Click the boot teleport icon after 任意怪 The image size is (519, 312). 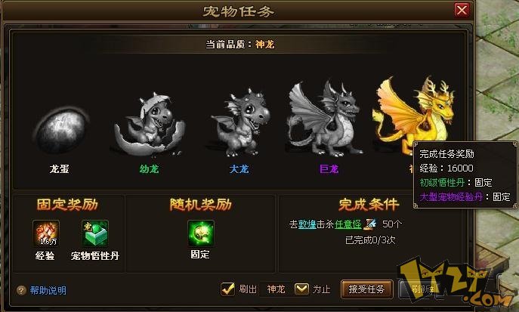(x=370, y=224)
